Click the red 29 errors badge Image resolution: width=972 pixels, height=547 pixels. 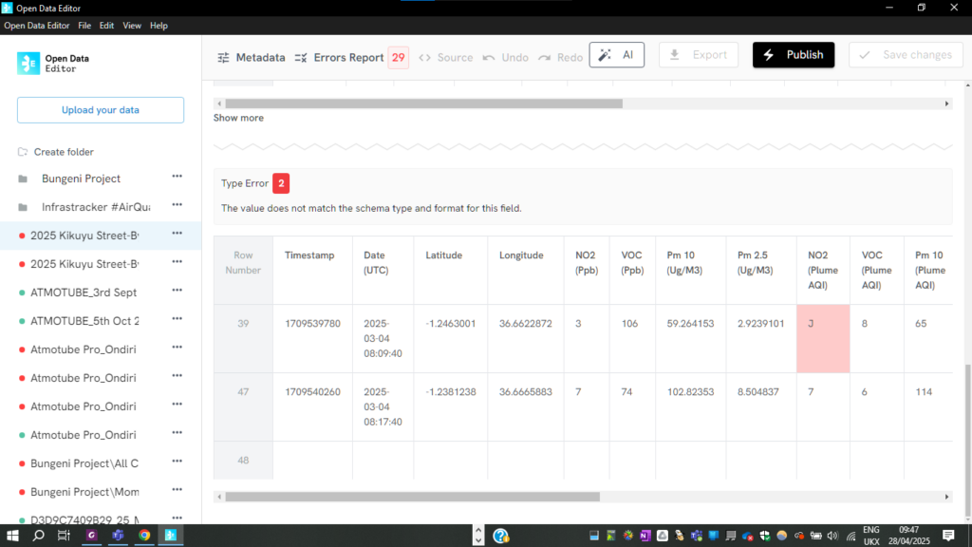pyautogui.click(x=398, y=57)
